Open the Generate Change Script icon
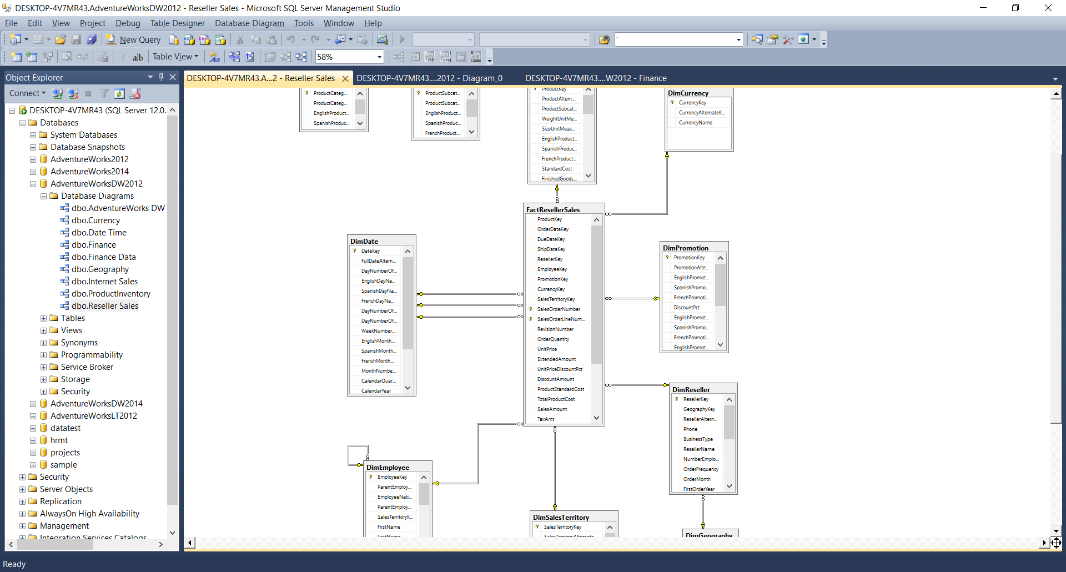Viewport: 1066px width, 572px height. pos(102,56)
